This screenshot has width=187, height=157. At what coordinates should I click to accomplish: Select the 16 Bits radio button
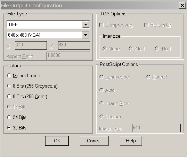9,107
